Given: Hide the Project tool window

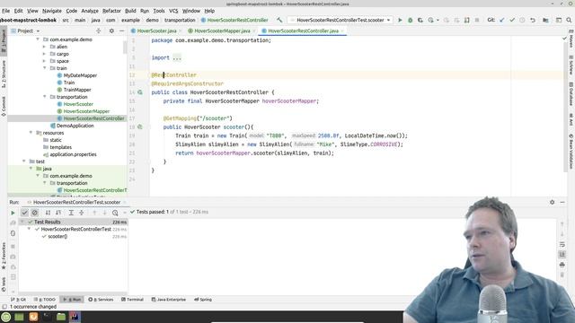Looking at the screenshot, I should click(122, 31).
